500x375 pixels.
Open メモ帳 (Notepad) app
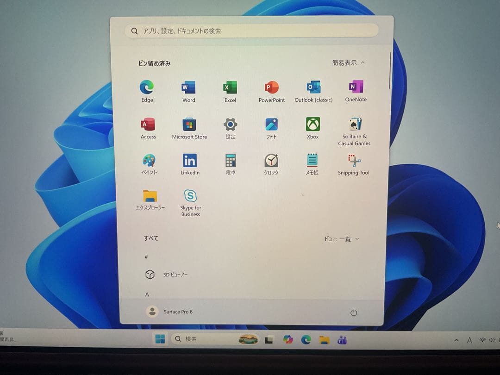click(x=312, y=164)
